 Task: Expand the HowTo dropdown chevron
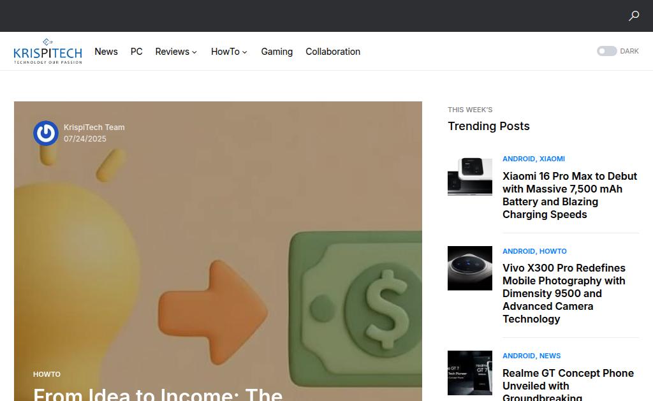(245, 52)
